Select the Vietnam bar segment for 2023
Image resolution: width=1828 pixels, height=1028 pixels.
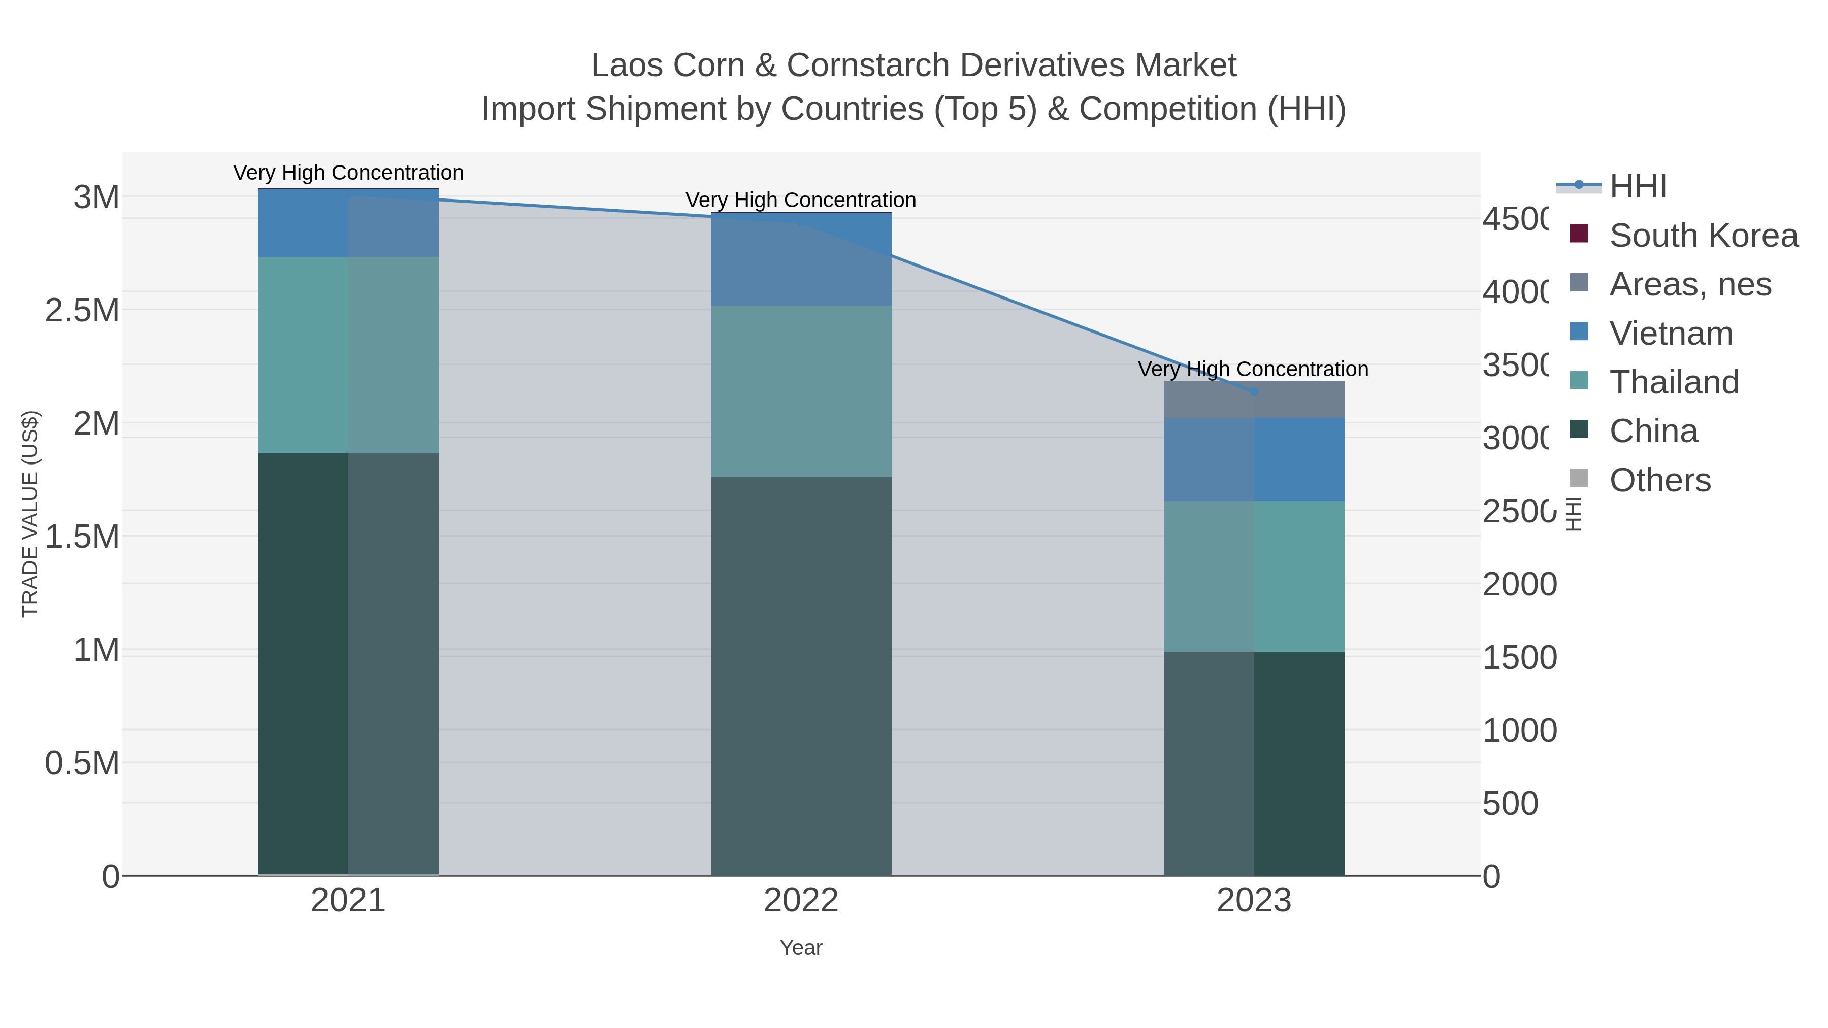click(1254, 460)
